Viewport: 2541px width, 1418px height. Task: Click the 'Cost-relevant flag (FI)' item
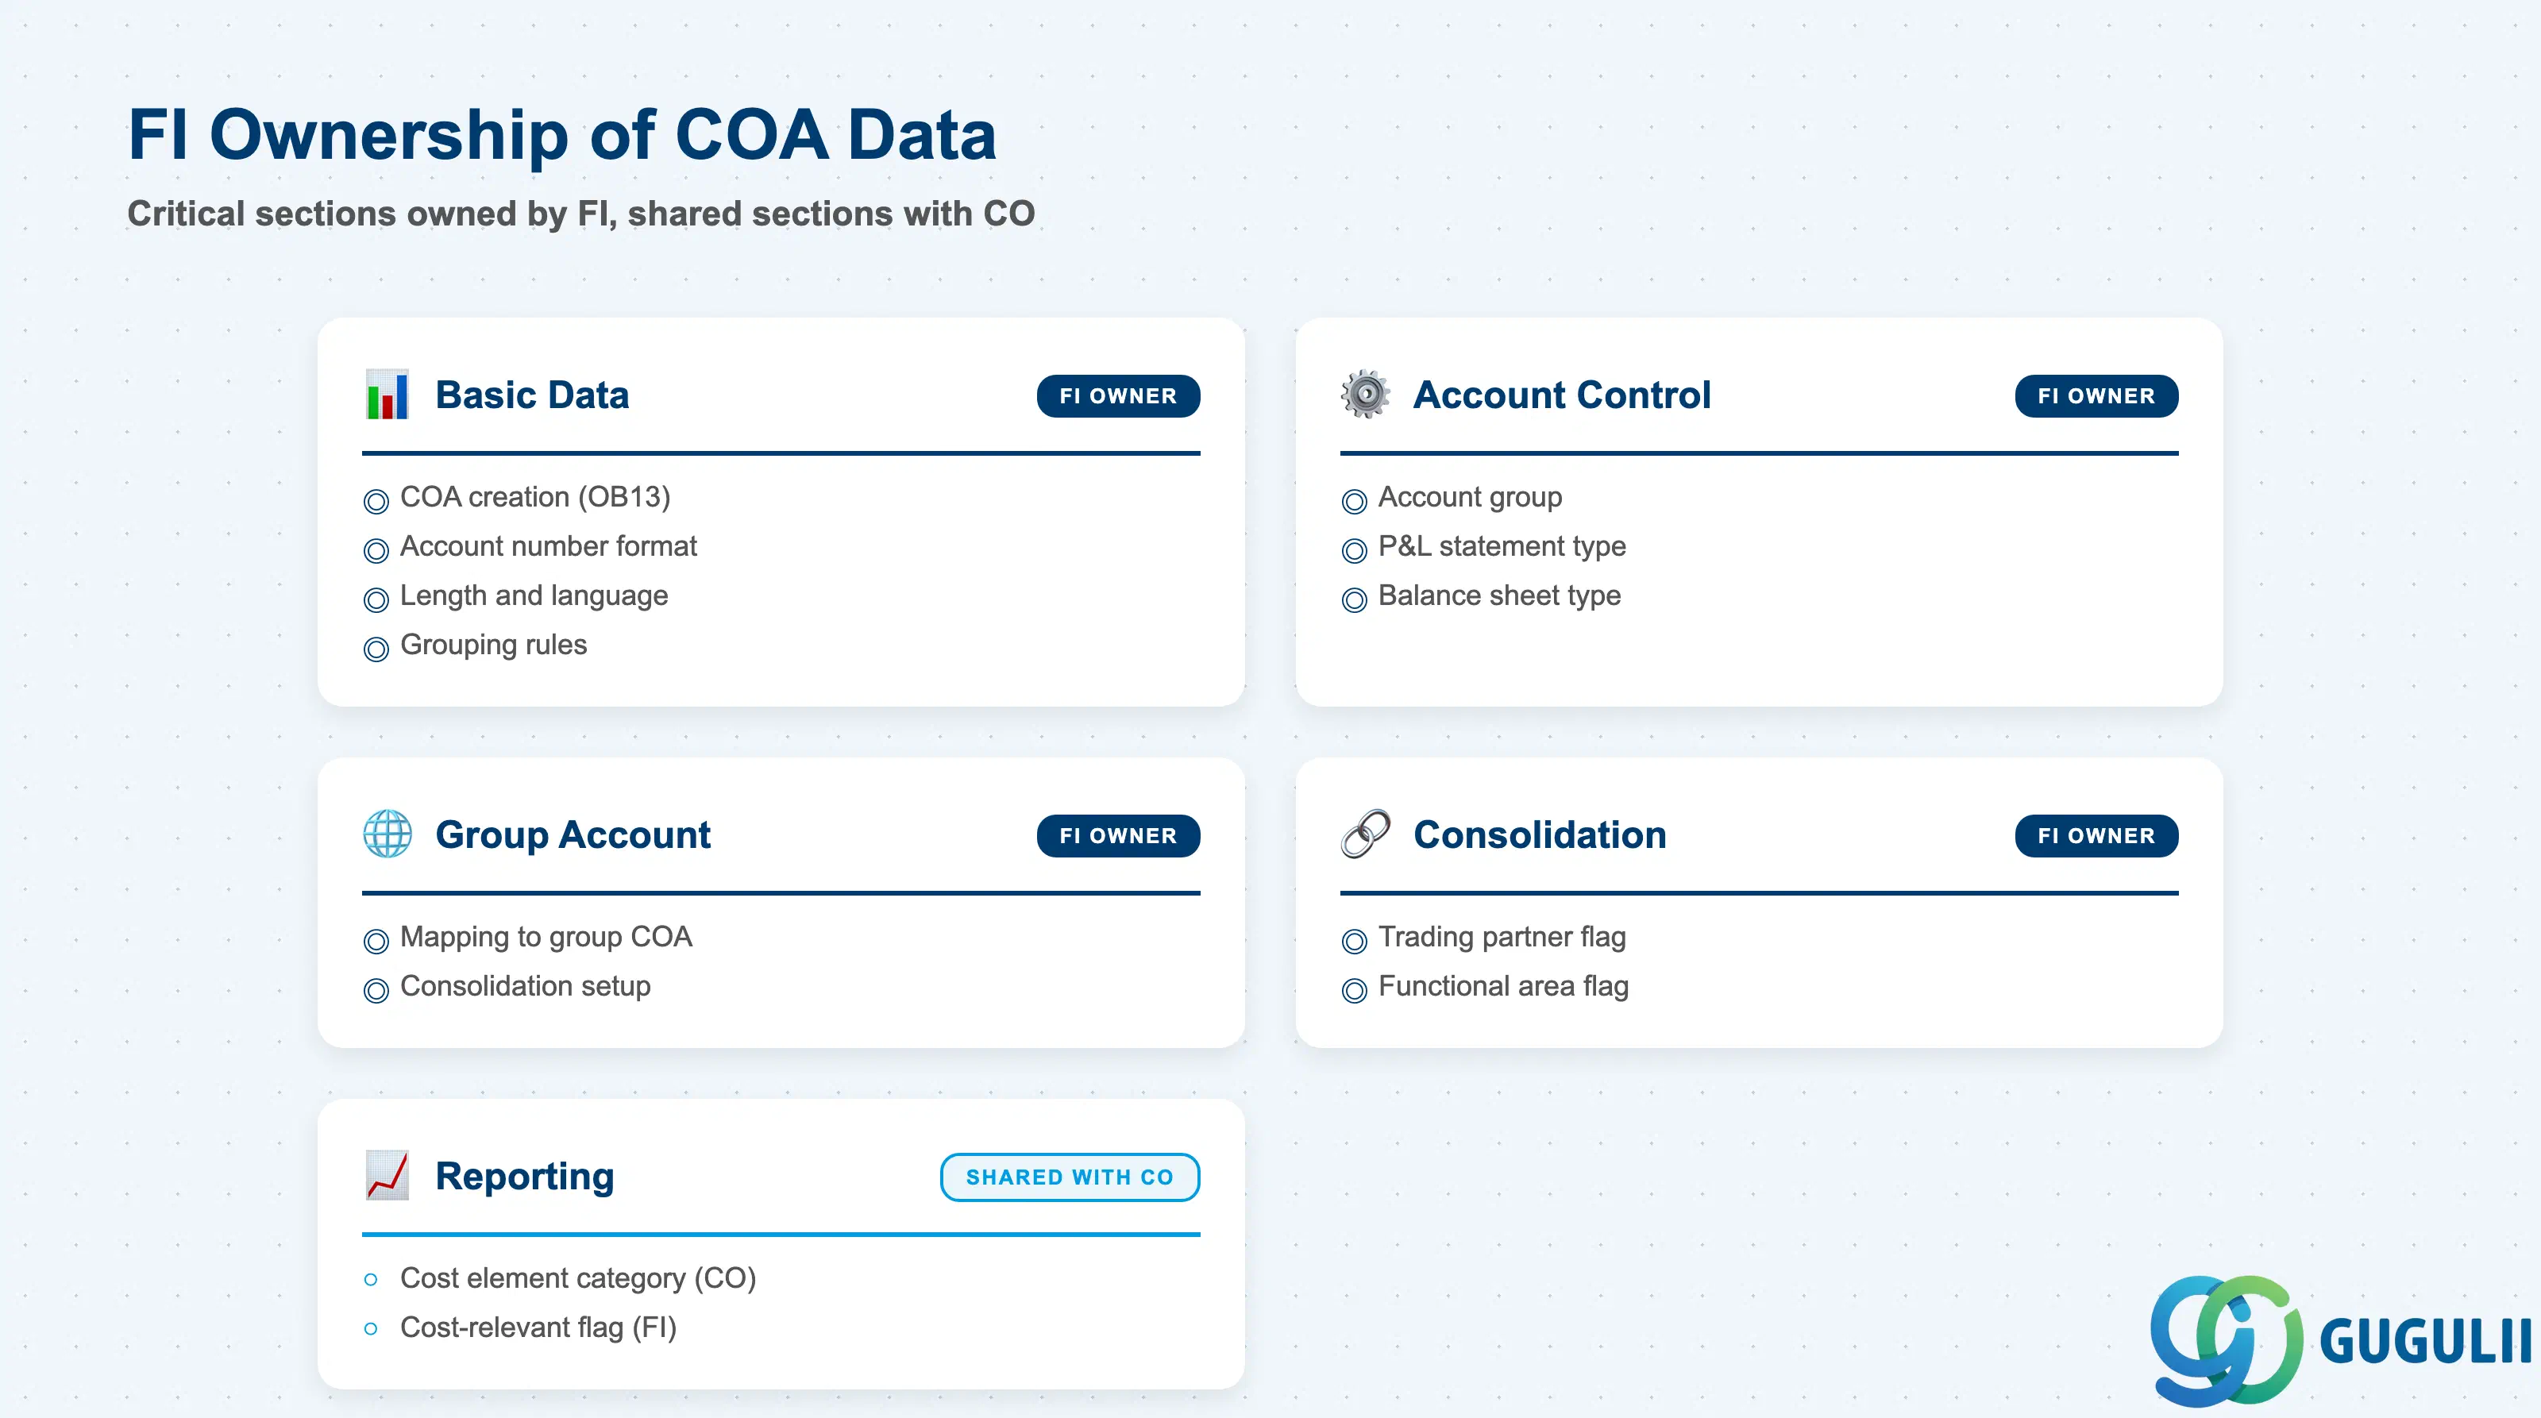[538, 1327]
